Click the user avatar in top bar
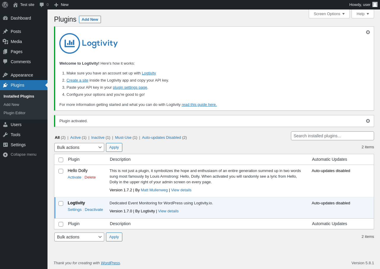 (x=375, y=4)
